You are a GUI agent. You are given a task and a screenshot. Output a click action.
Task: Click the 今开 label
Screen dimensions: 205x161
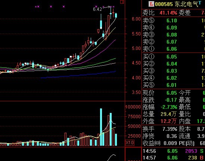tap(184, 93)
